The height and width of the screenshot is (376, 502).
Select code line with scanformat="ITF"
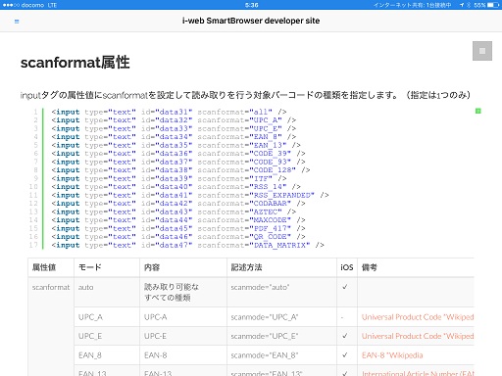(x=169, y=178)
